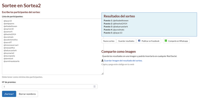The height and width of the screenshot is (99, 199).
Task: Click participant @layac13 at list top
Action: 8,21
